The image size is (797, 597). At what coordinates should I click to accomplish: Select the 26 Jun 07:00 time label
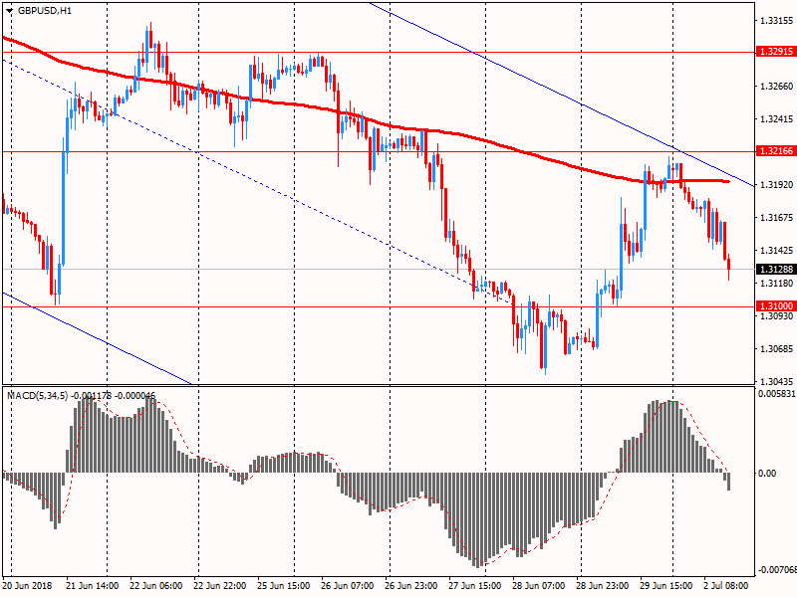(347, 585)
